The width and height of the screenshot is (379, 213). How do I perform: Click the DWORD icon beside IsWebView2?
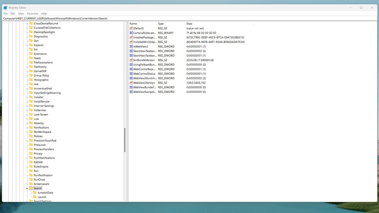click(x=131, y=46)
